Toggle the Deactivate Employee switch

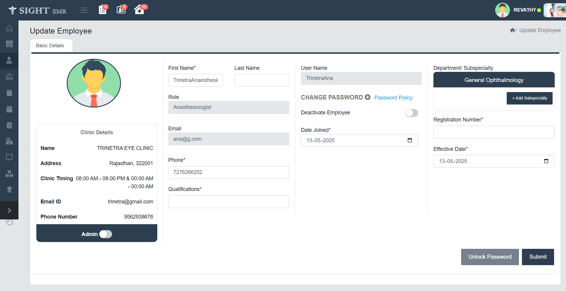[411, 113]
